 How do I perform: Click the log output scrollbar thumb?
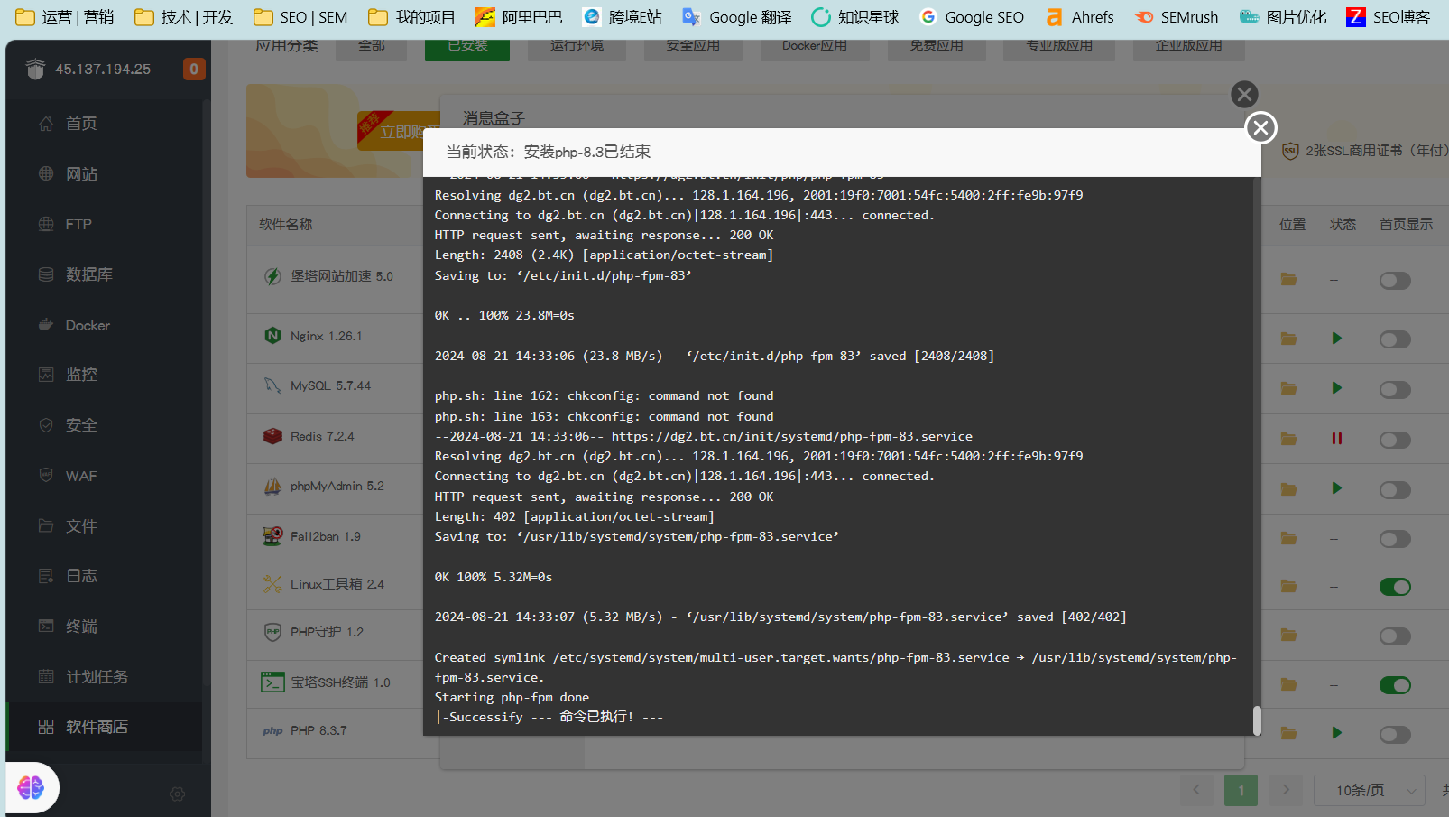click(1257, 720)
